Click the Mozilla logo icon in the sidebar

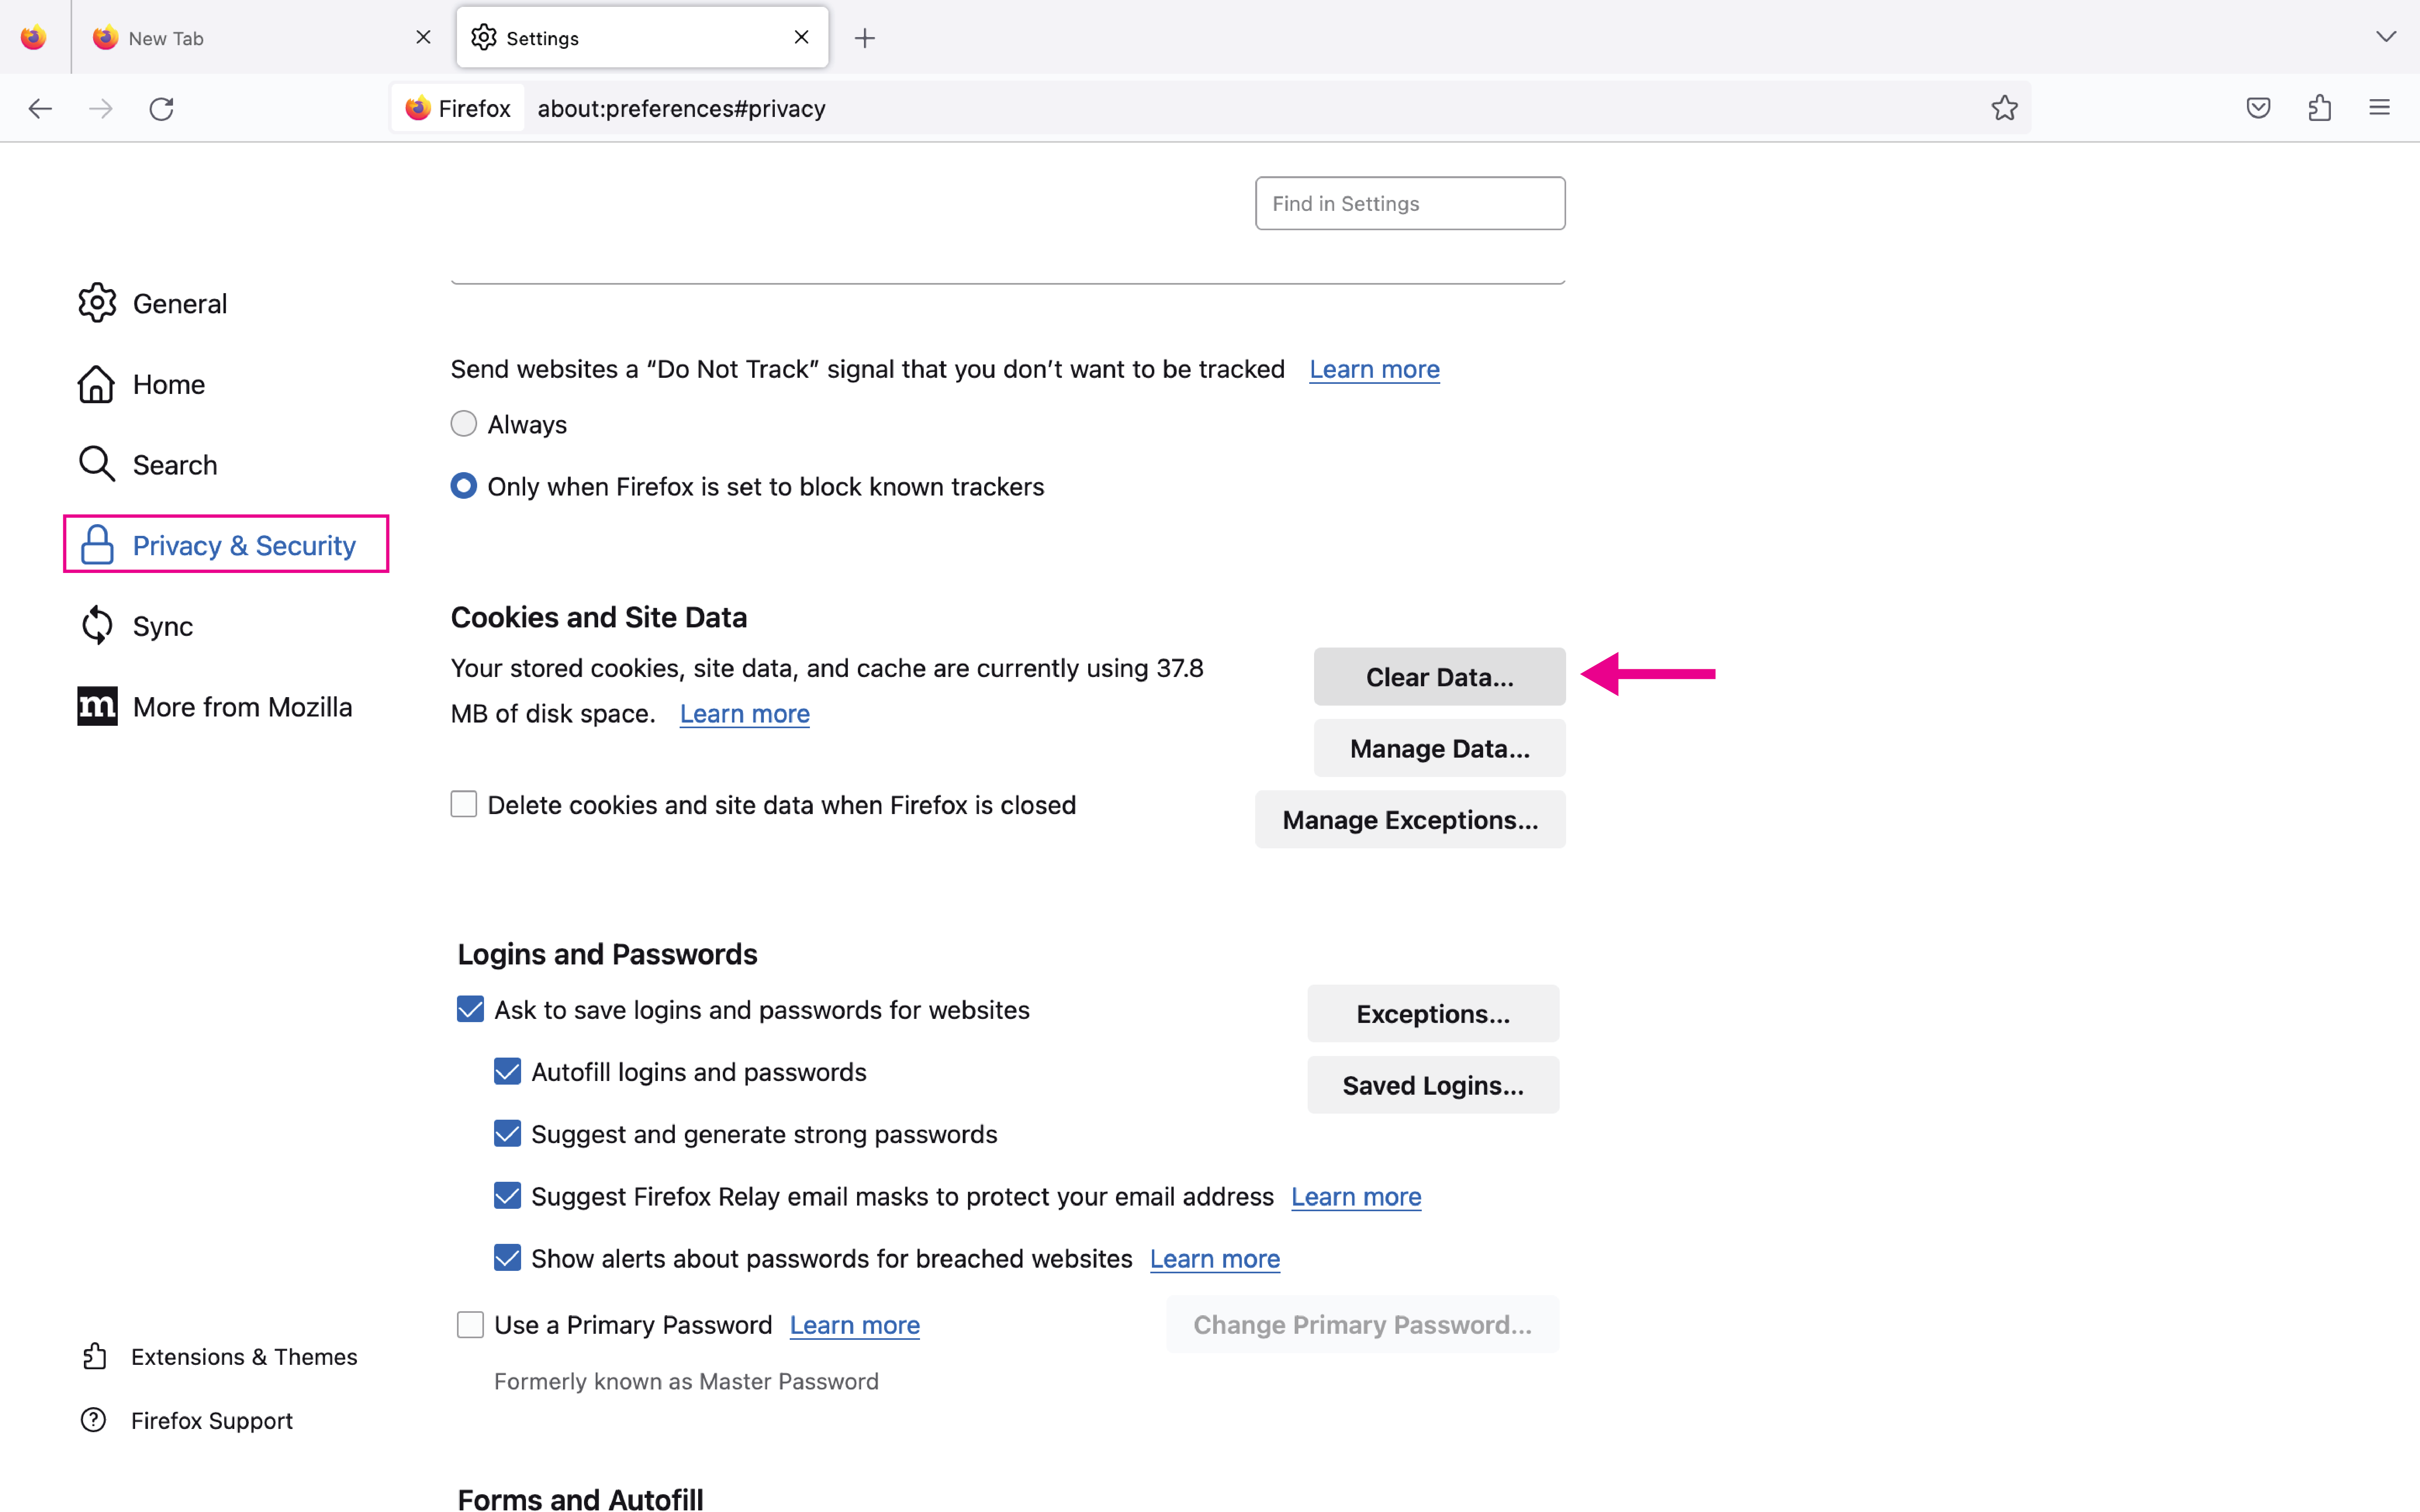click(x=97, y=706)
